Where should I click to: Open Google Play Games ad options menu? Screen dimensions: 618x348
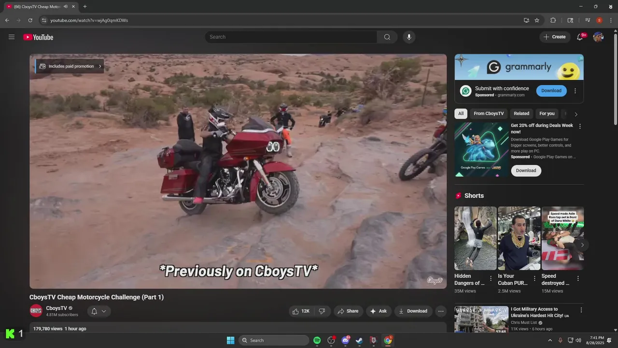tap(580, 126)
